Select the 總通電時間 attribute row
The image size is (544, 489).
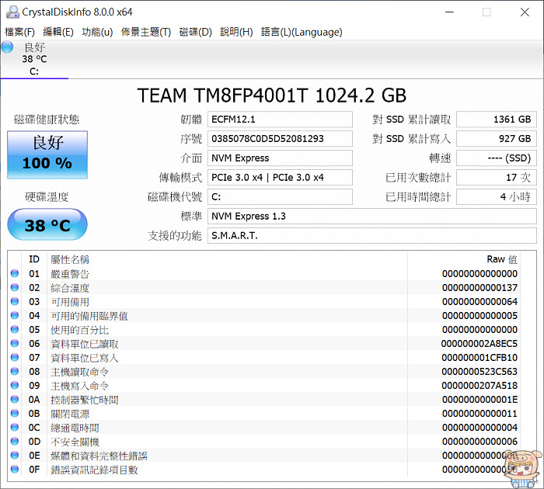[264, 428]
